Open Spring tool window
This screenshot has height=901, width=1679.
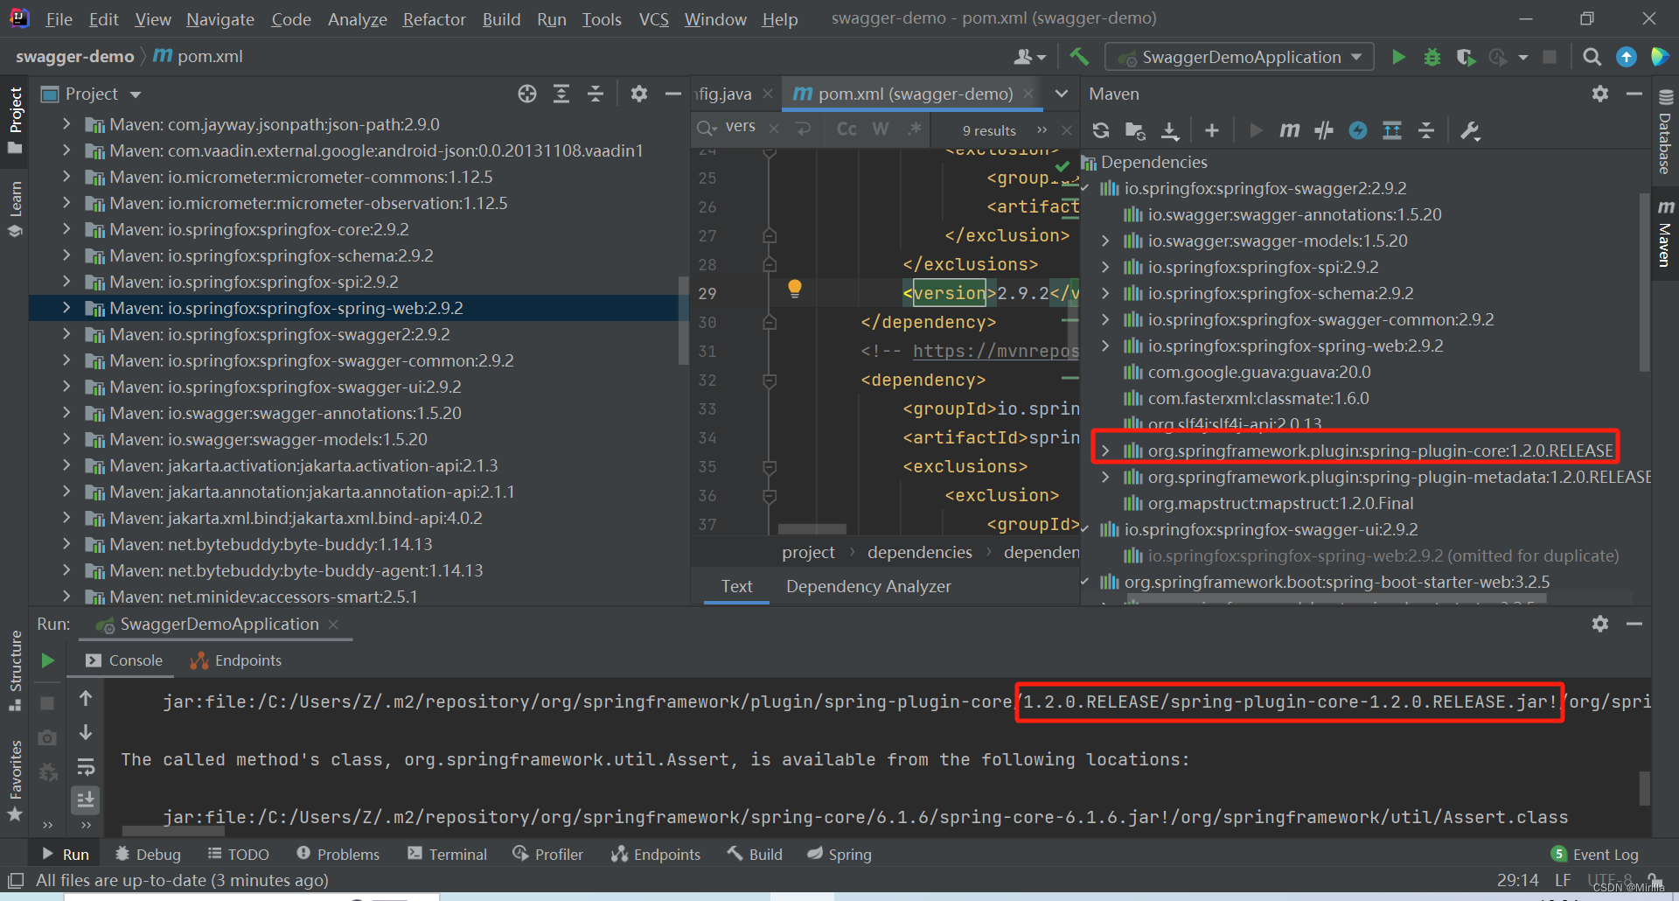pos(839,854)
